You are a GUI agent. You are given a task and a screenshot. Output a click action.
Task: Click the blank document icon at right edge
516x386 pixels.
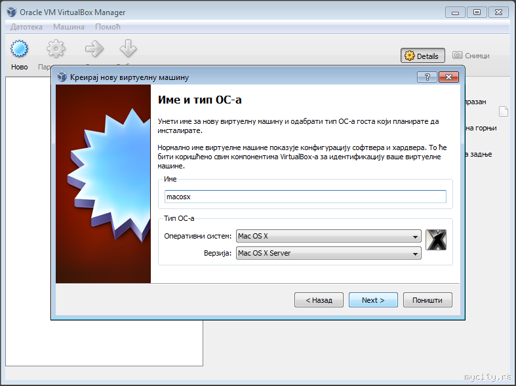pyautogui.click(x=504, y=111)
